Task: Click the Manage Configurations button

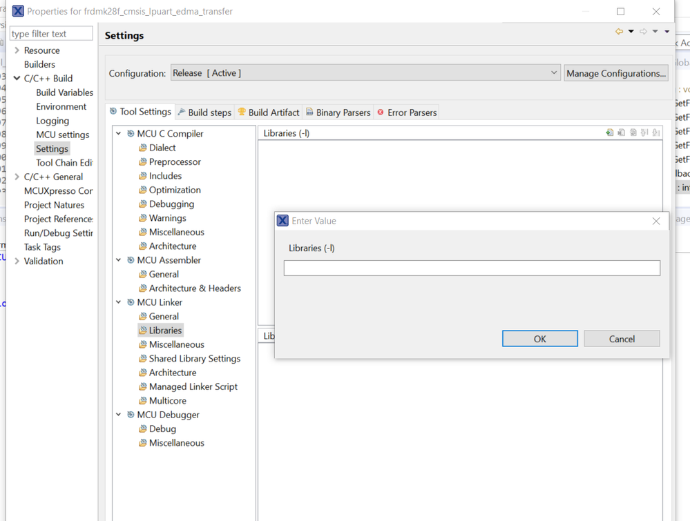Action: 616,73
